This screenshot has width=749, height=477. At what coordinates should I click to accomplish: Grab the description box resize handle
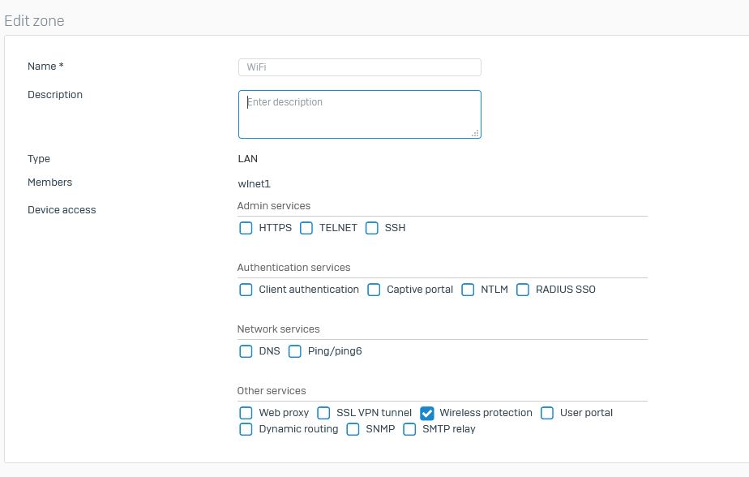[x=475, y=133]
